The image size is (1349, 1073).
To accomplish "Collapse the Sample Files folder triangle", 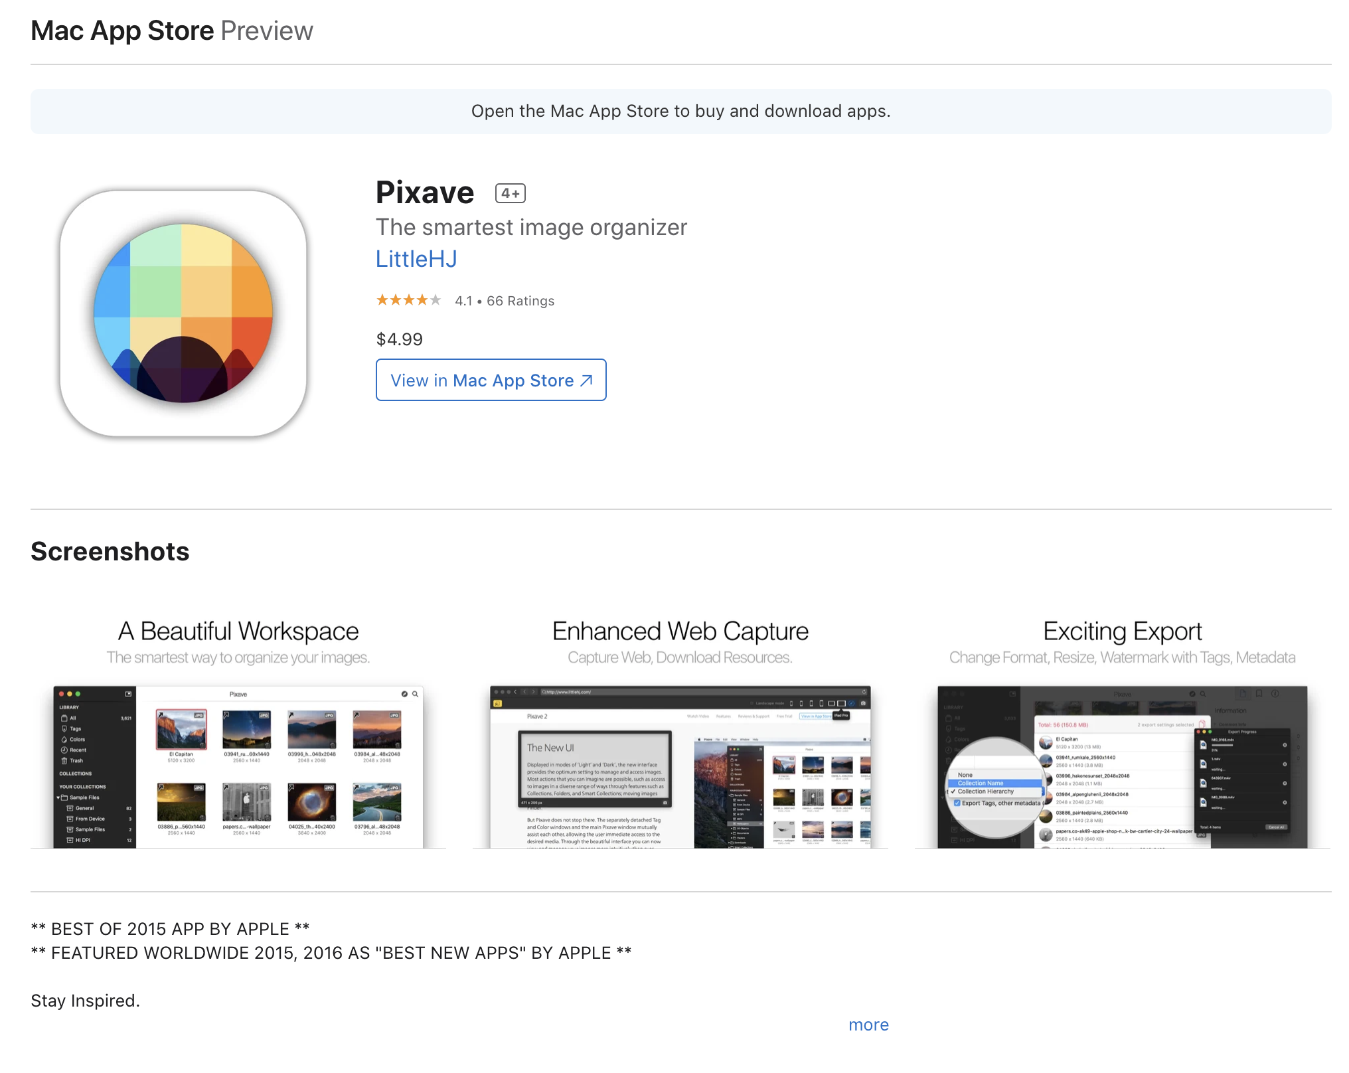I will point(58,797).
